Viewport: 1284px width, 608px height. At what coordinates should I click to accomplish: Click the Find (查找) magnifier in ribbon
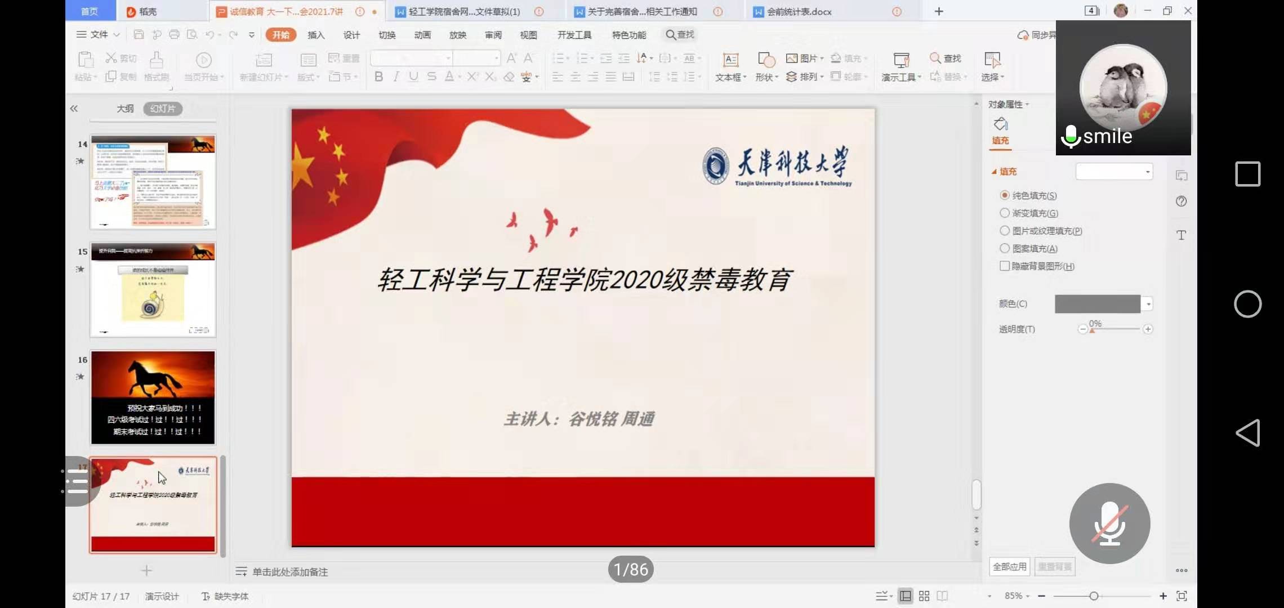pyautogui.click(x=935, y=58)
